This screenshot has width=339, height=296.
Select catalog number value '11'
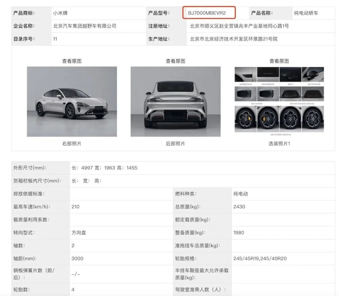tap(55, 39)
